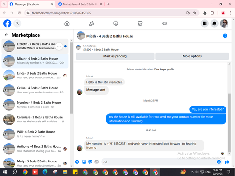This screenshot has height=176, width=235.
Task: Open Windows taskbar search
Action: [15, 172]
